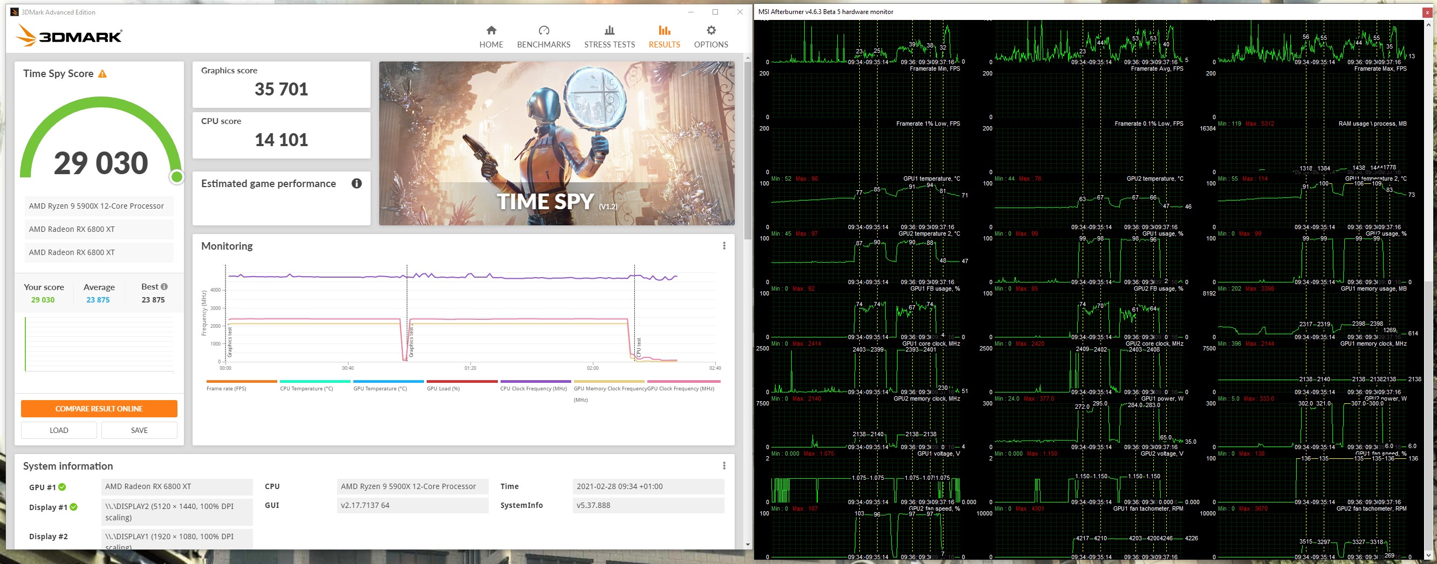Open the System information three-dot menu
Image resolution: width=1437 pixels, height=564 pixels.
pyautogui.click(x=724, y=466)
